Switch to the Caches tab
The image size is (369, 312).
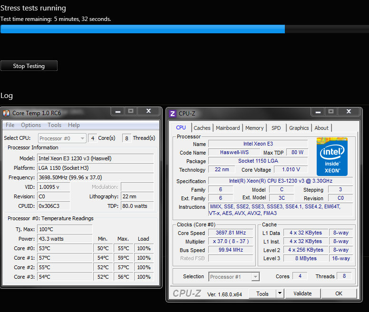pyautogui.click(x=202, y=128)
